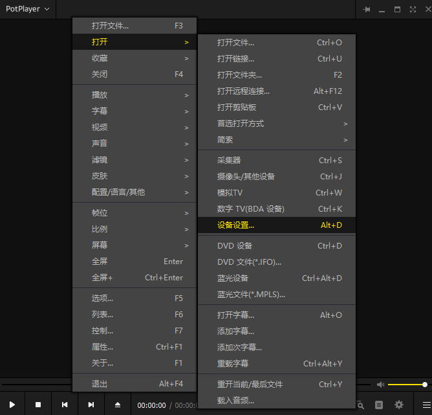Select 添加次字幕...
The image size is (432, 415).
click(277, 348)
